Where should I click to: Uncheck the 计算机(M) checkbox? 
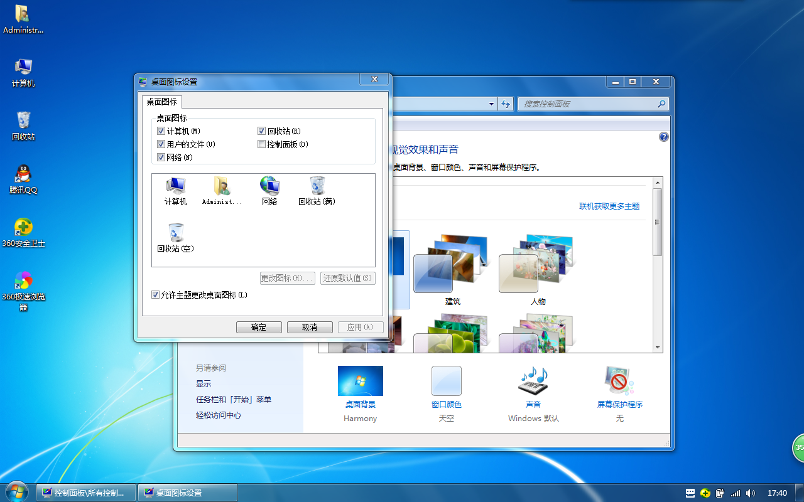pyautogui.click(x=161, y=131)
